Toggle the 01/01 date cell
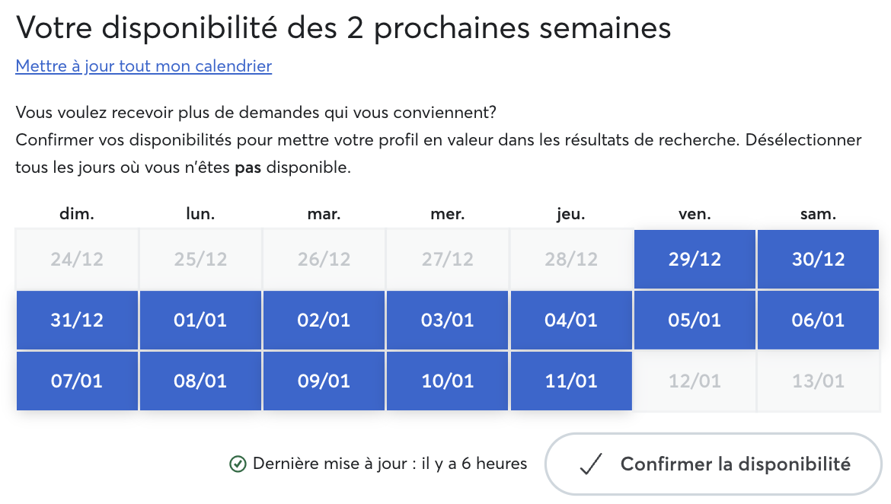Viewport: 891px width, 504px height. tap(200, 320)
